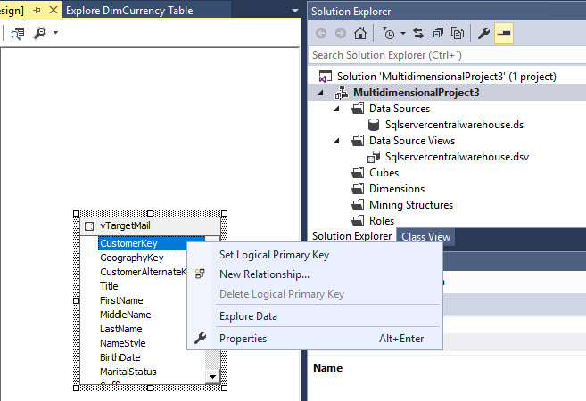This screenshot has height=401, width=586.
Task: Collapse the Data Sources folder
Action: (336, 109)
